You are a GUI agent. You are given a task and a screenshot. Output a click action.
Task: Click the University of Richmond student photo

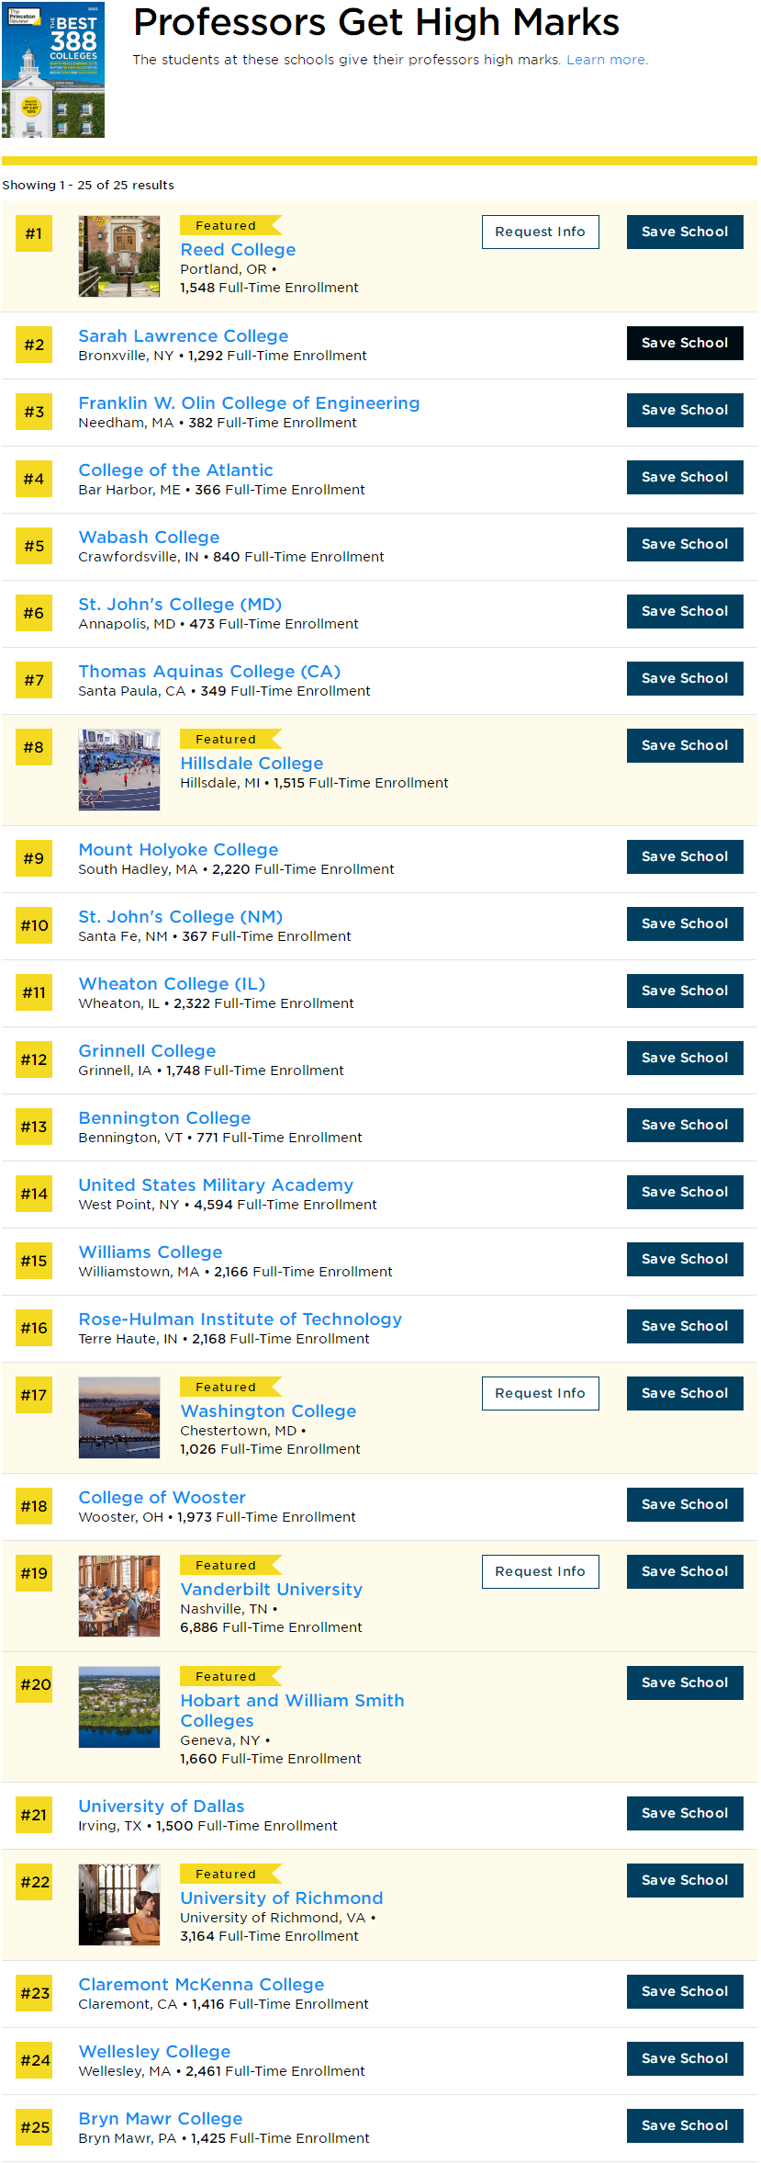119,1904
